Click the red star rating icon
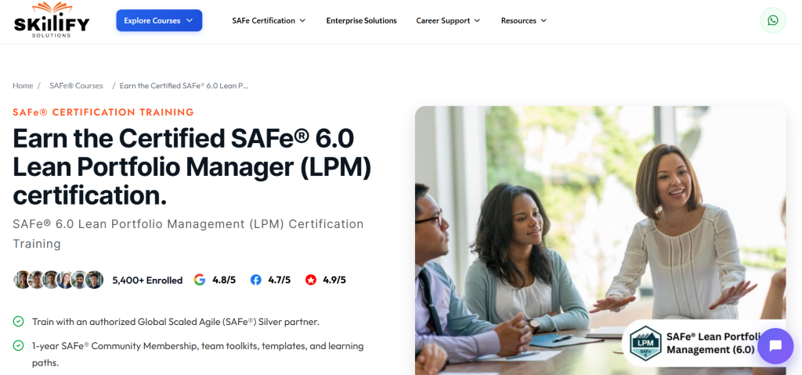The height and width of the screenshot is (375, 802). [x=310, y=280]
